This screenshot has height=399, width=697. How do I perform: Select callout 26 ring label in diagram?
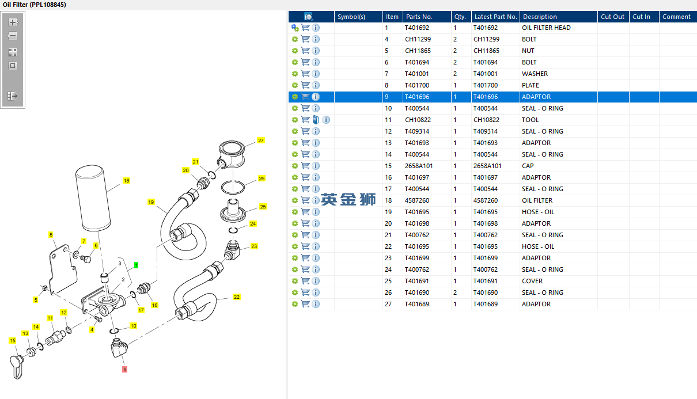262,178
